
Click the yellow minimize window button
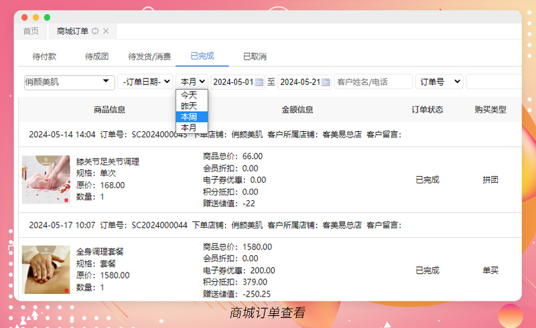tap(36, 17)
